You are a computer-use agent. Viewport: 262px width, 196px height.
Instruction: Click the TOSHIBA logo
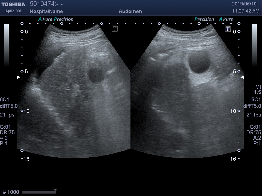pyautogui.click(x=13, y=4)
